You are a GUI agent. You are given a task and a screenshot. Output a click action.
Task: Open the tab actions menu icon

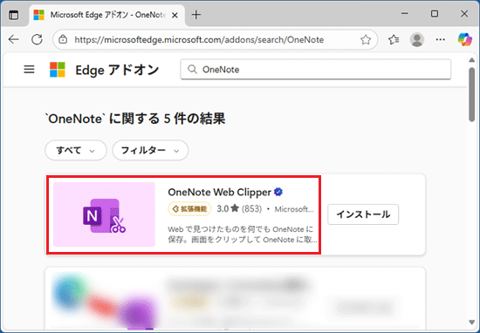point(13,15)
